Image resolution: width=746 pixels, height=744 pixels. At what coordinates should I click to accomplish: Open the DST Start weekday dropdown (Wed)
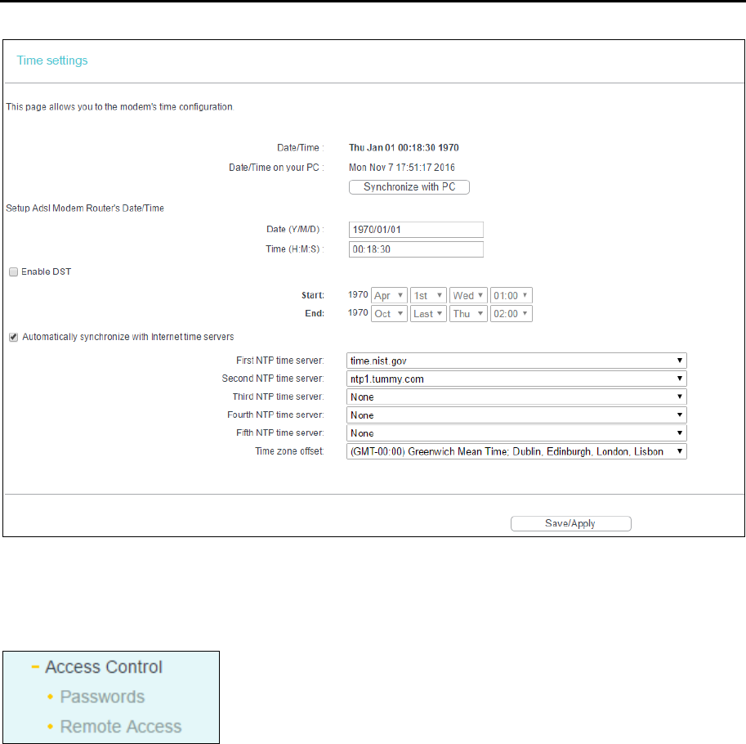468,296
